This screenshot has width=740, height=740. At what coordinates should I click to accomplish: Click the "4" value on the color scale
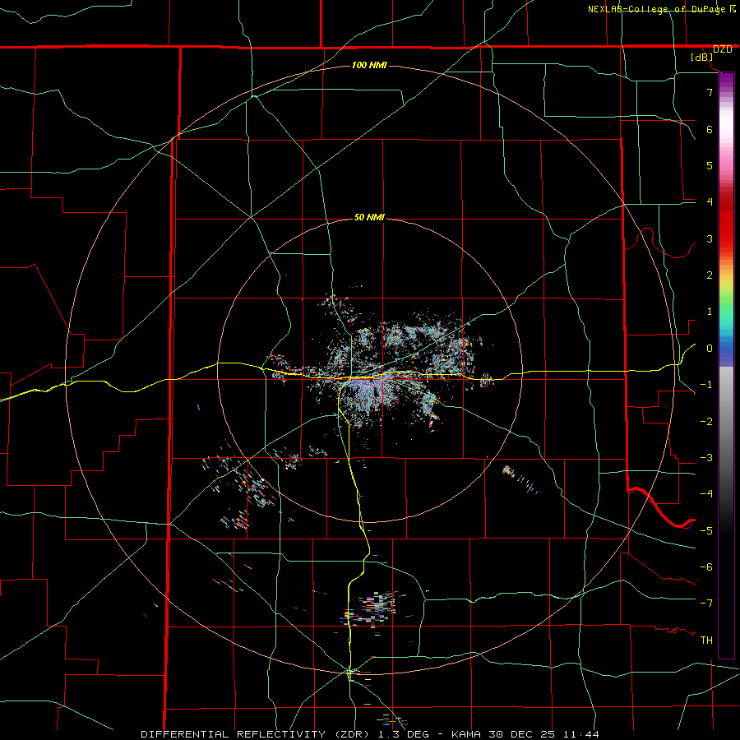[x=710, y=202]
